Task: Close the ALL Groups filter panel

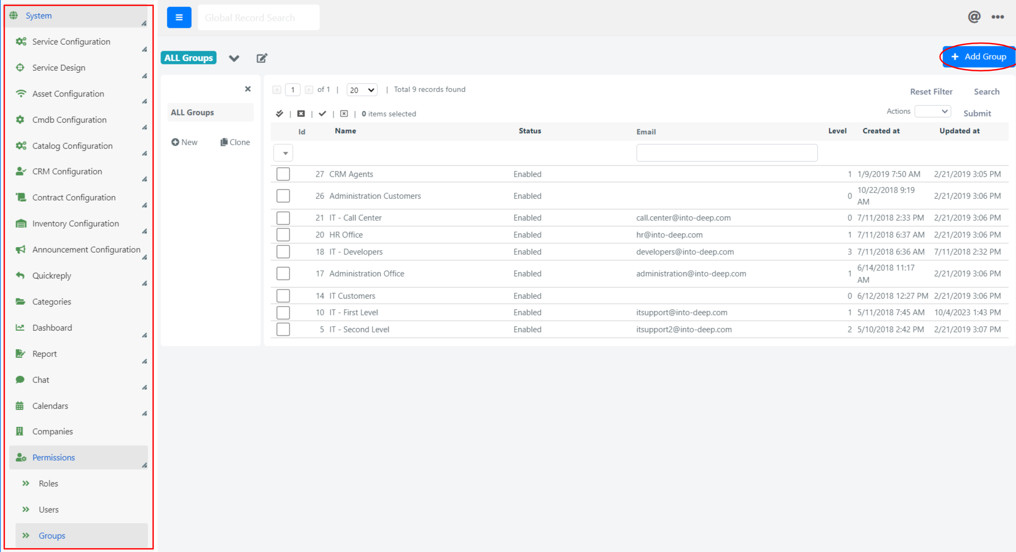Action: [248, 89]
